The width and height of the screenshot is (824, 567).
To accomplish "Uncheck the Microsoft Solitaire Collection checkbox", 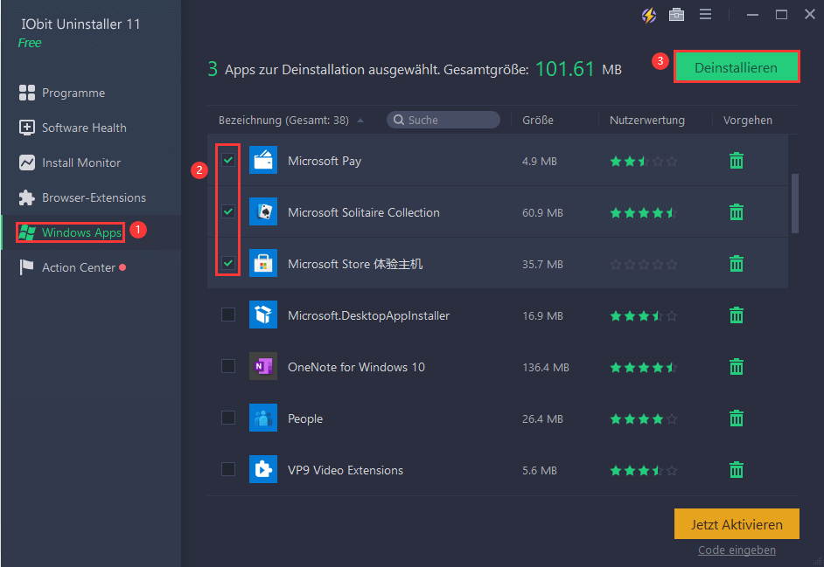I will tap(228, 211).
